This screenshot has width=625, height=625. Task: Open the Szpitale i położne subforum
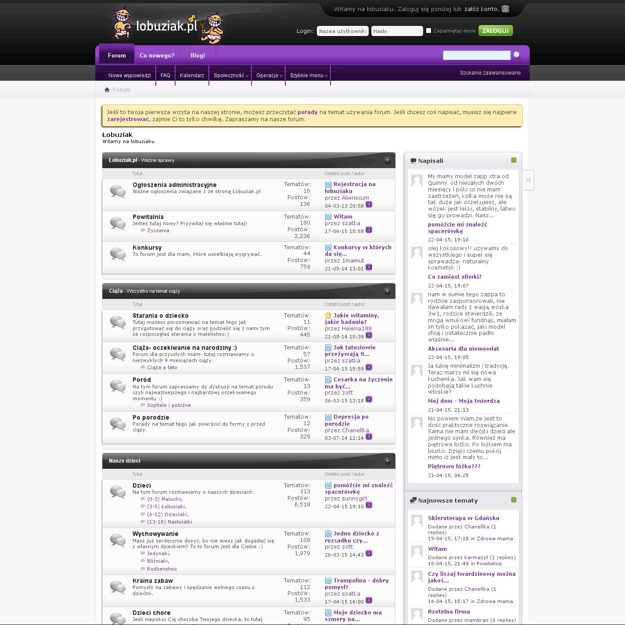coord(169,405)
